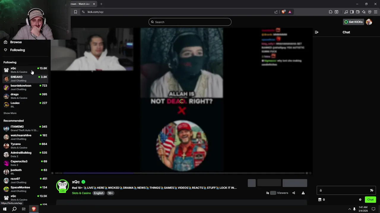Viewport: 380px width, 213px height.
Task: Open watchsarahlive in Recommended list
Action: coord(25,137)
